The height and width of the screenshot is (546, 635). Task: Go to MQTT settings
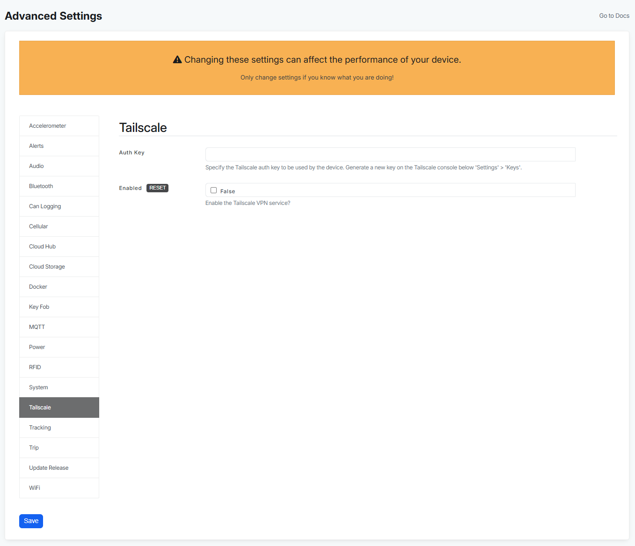(59, 327)
